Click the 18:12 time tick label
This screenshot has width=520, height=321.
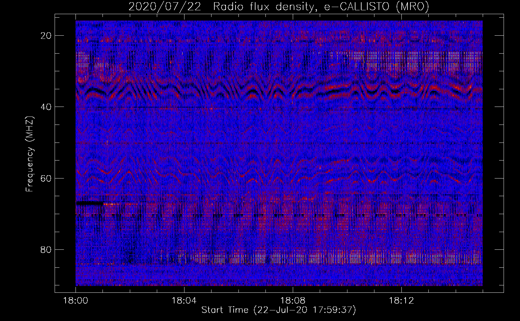(x=401, y=301)
